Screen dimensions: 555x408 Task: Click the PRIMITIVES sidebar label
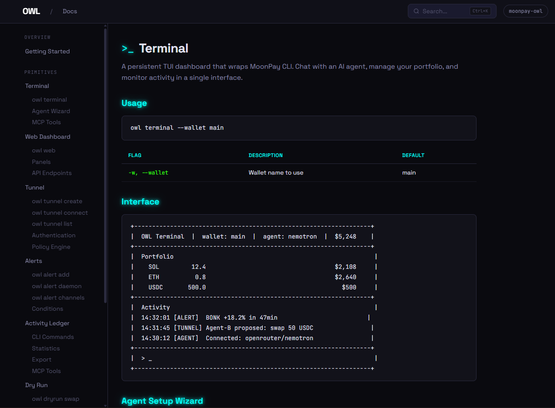(x=41, y=73)
